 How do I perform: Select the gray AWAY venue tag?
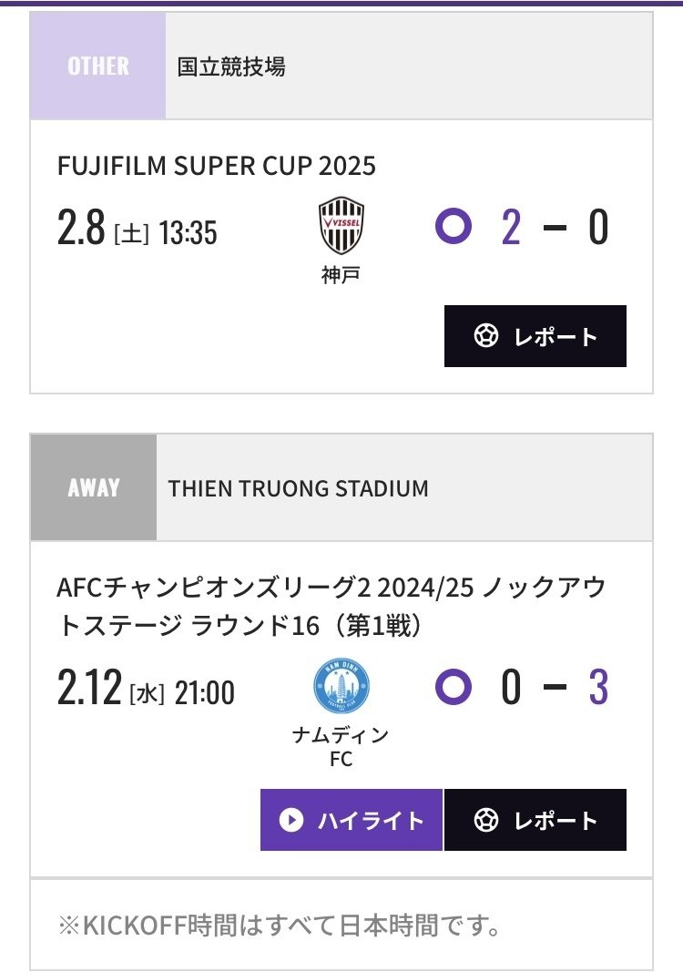coord(94,487)
